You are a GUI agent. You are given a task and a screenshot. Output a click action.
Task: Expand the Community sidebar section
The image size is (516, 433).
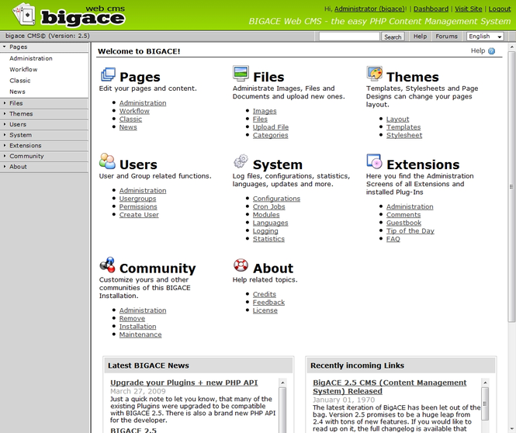coord(44,156)
